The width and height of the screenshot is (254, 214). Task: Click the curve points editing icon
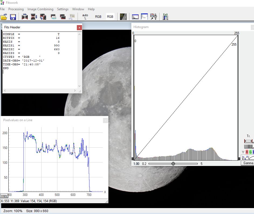(x=245, y=158)
